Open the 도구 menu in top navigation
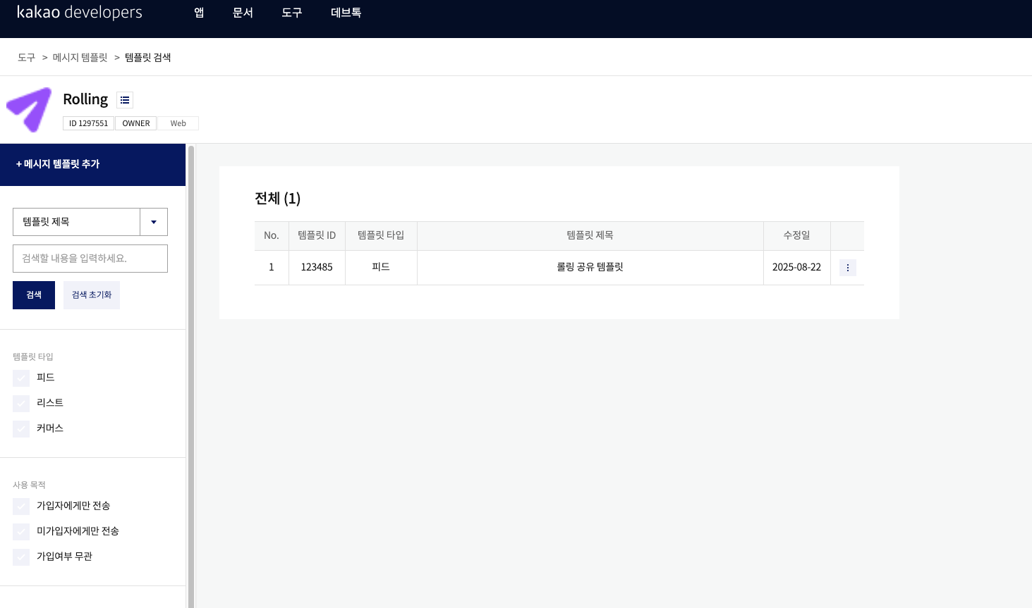Screen dimensions: 1032x608 pos(291,12)
